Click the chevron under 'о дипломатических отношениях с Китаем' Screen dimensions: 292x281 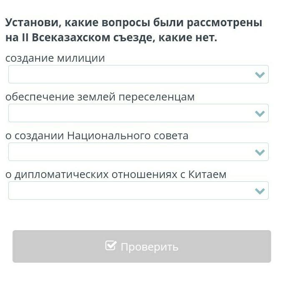(259, 191)
